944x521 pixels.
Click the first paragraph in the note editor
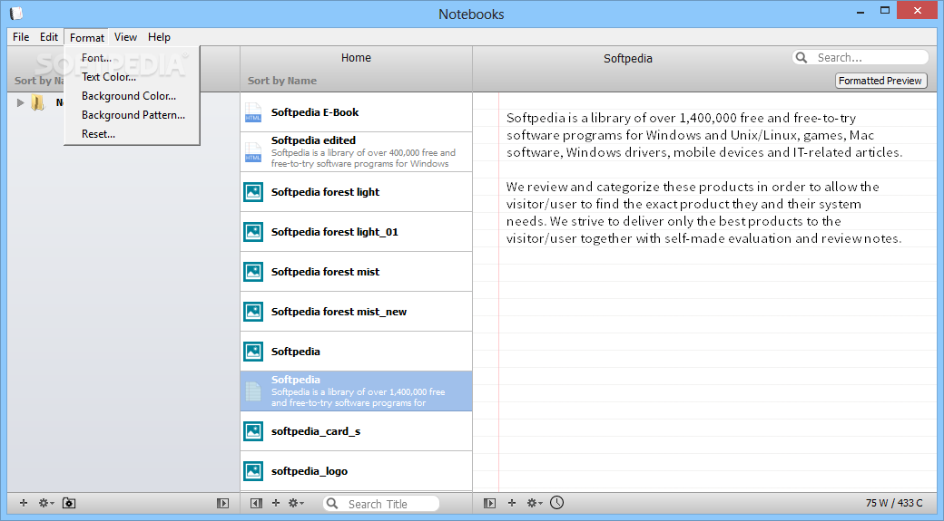(704, 135)
